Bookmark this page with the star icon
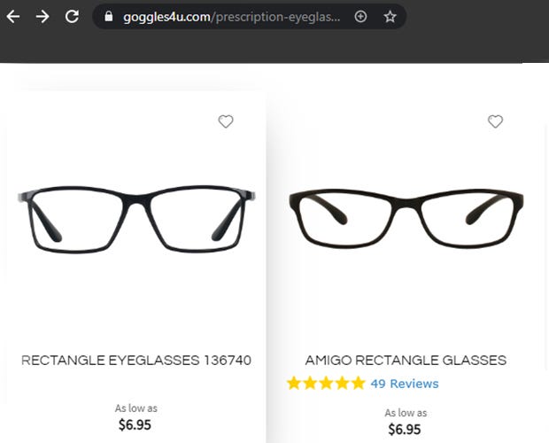 pyautogui.click(x=390, y=17)
